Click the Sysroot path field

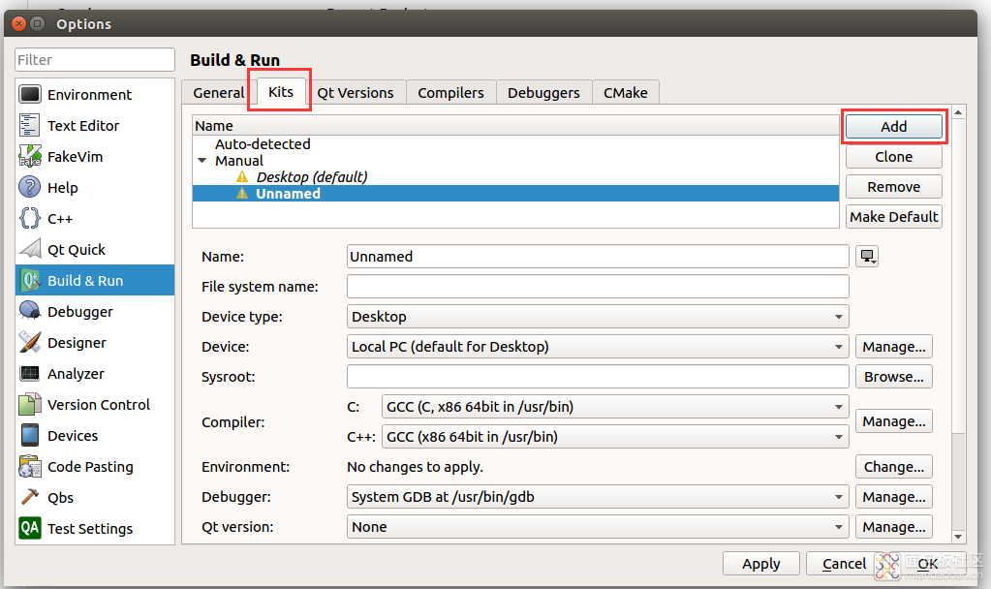(598, 377)
